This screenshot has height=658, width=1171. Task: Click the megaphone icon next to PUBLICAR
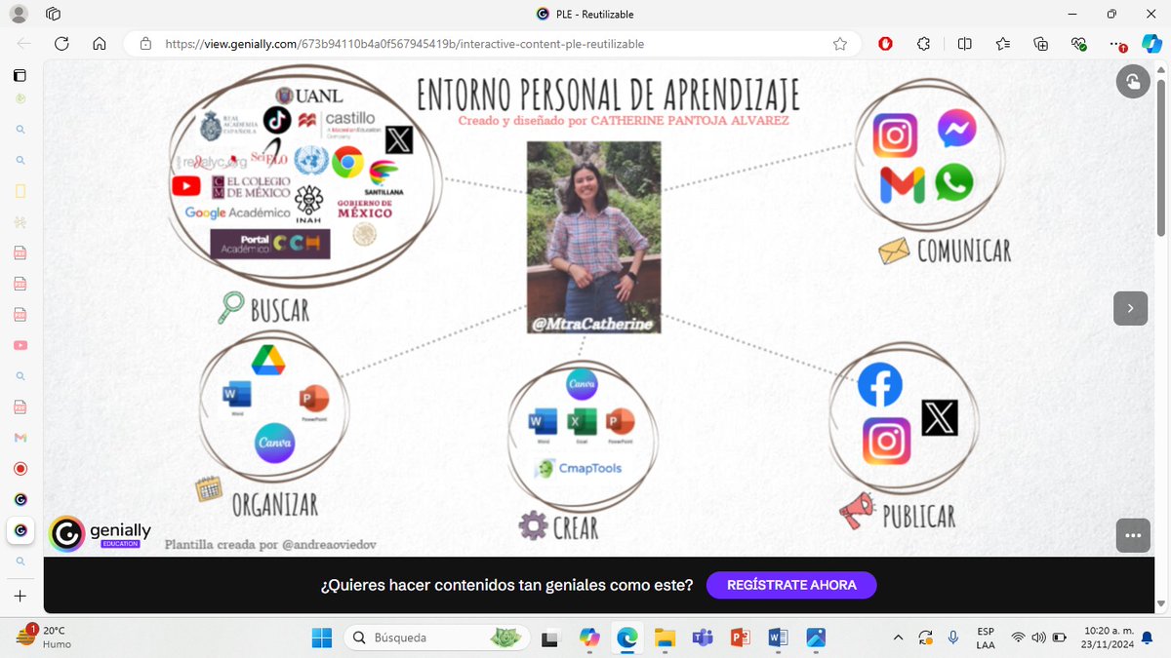857,510
